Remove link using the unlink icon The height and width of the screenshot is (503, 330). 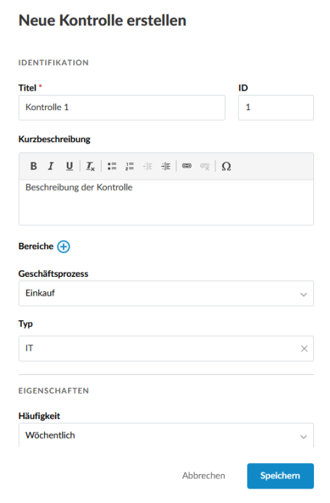(205, 166)
